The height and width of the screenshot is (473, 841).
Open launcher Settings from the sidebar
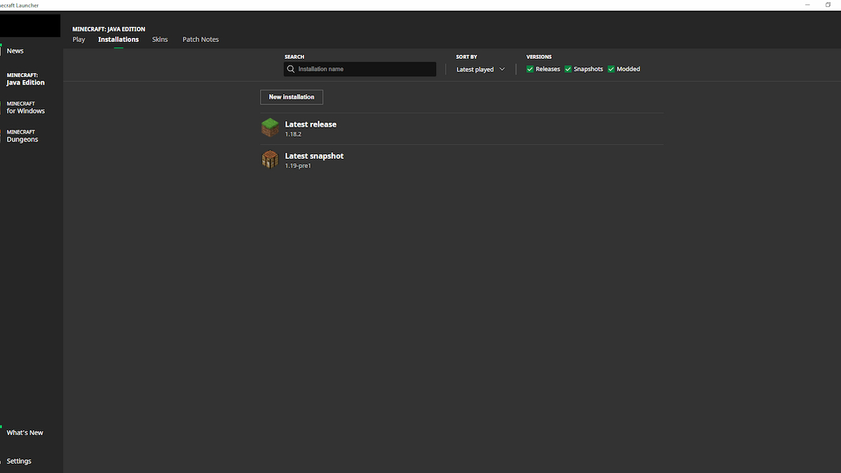point(19,461)
